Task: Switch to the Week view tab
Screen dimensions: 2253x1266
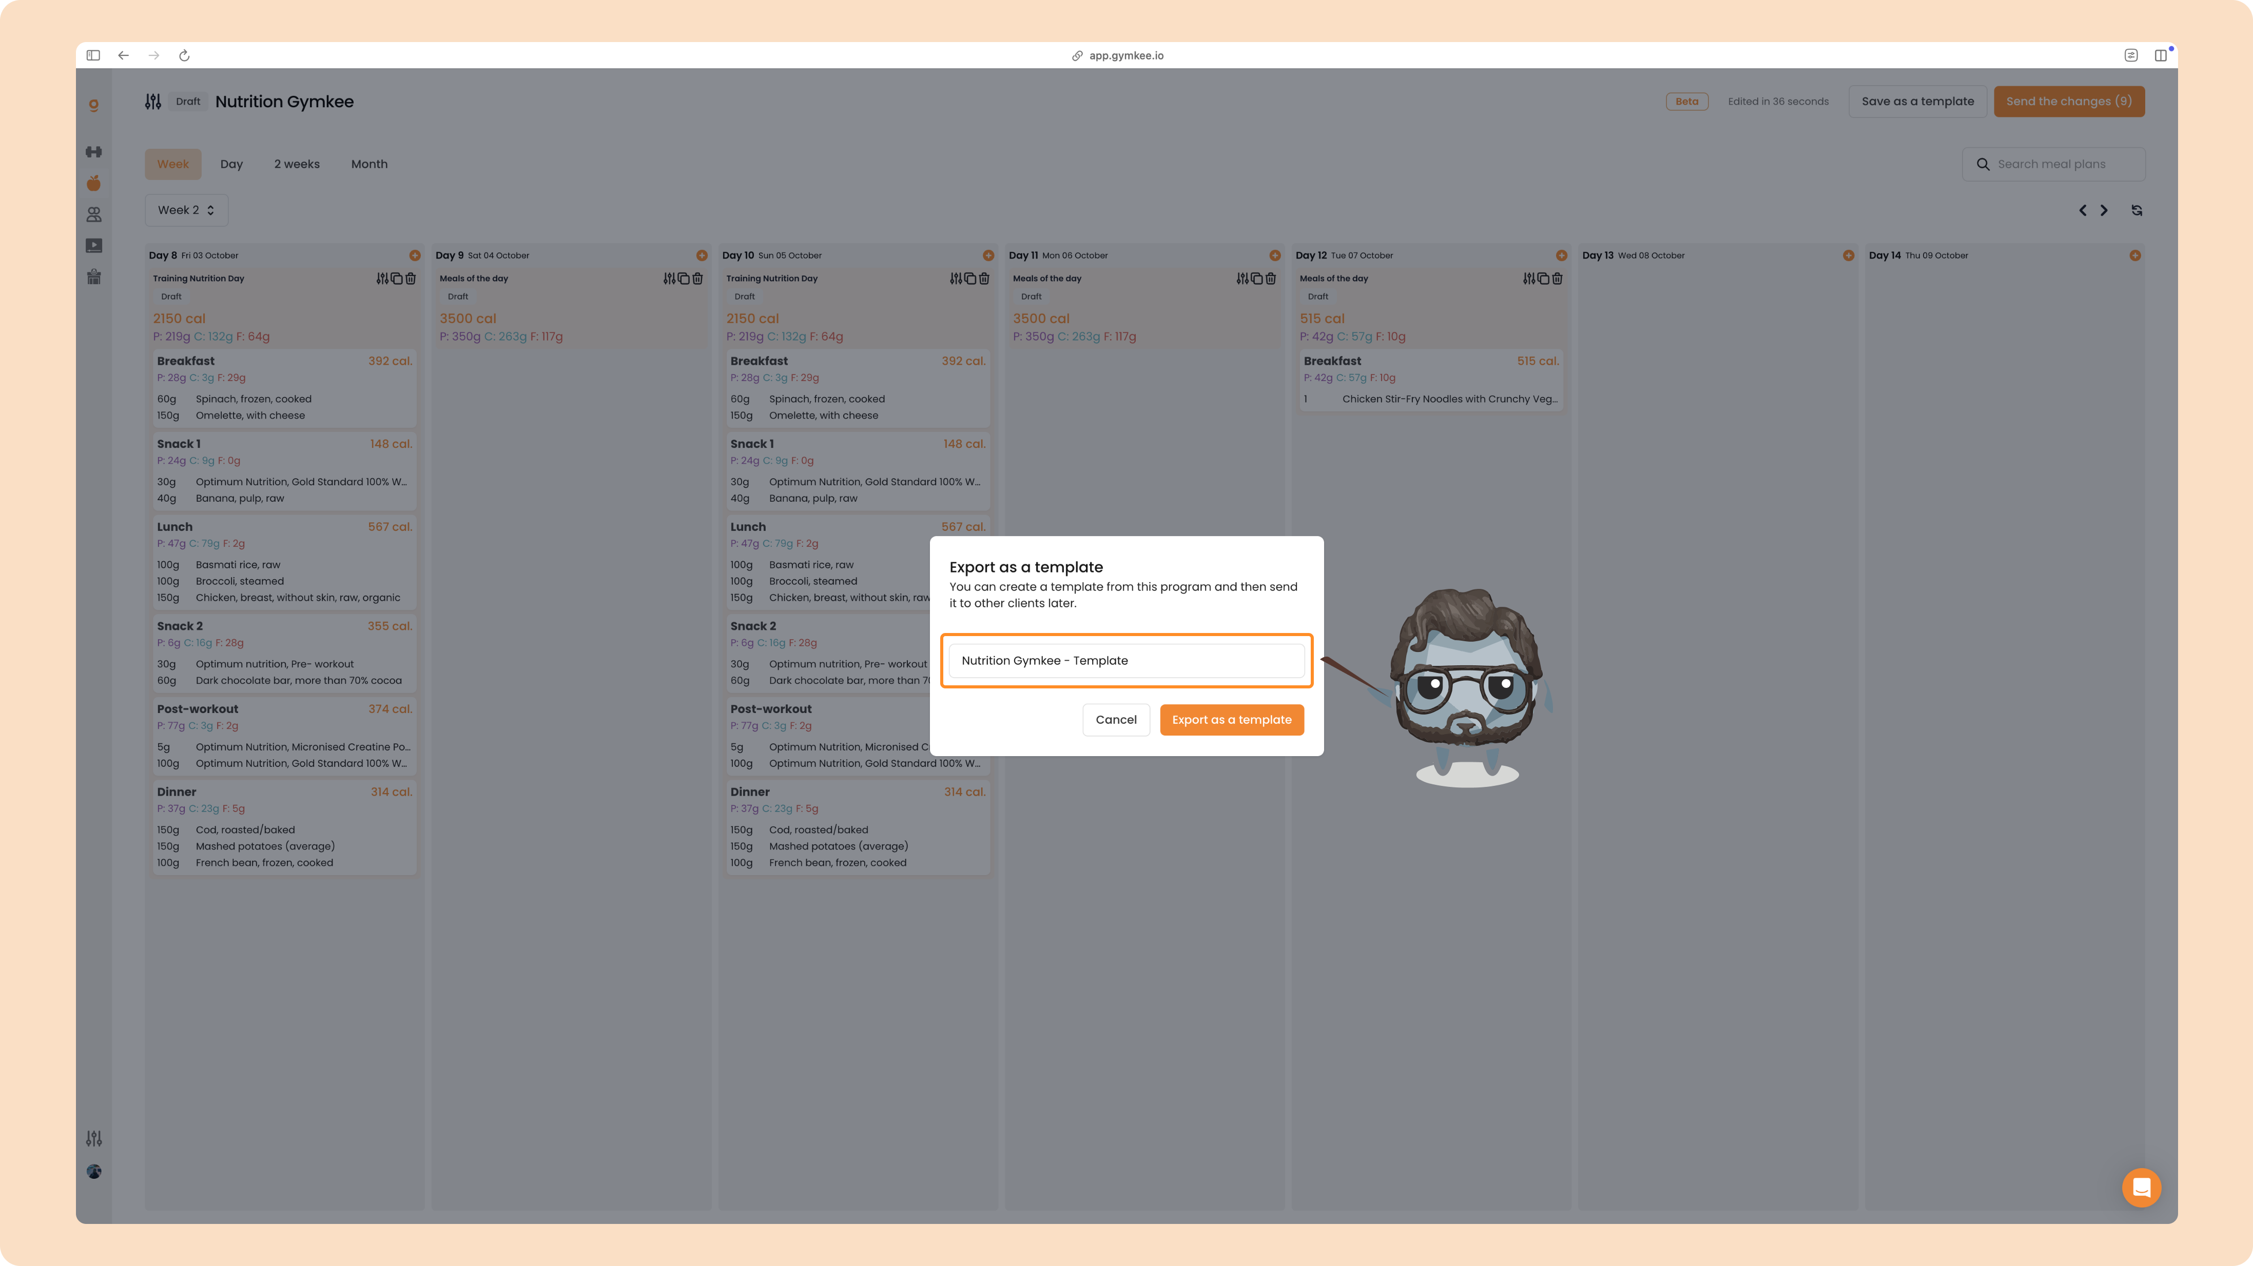Action: (173, 164)
